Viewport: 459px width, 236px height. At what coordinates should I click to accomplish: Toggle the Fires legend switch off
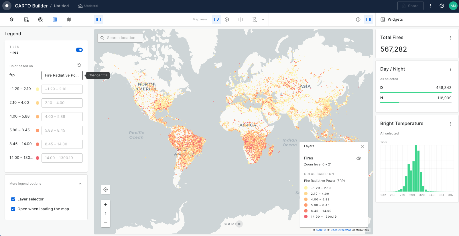pyautogui.click(x=79, y=50)
